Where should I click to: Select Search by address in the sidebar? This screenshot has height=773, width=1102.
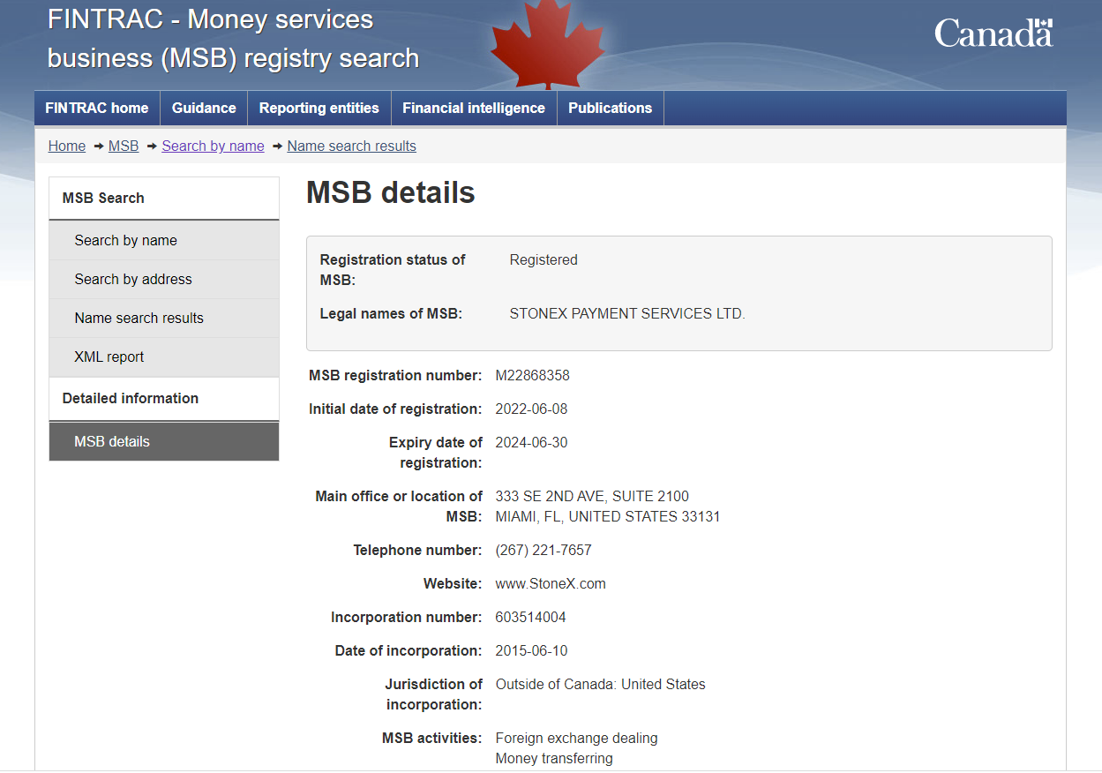pos(164,279)
